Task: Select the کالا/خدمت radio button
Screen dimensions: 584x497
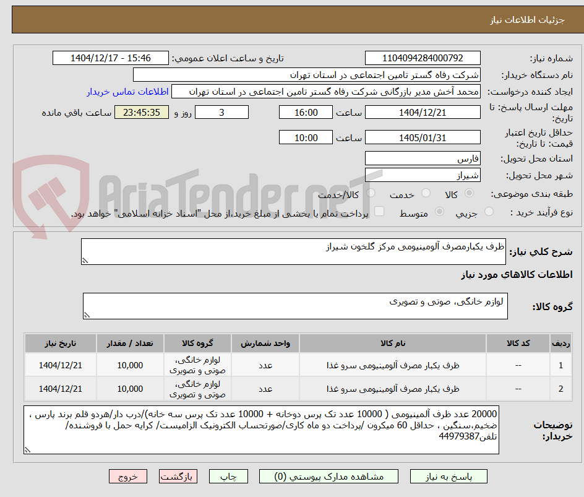Action: [x=371, y=193]
